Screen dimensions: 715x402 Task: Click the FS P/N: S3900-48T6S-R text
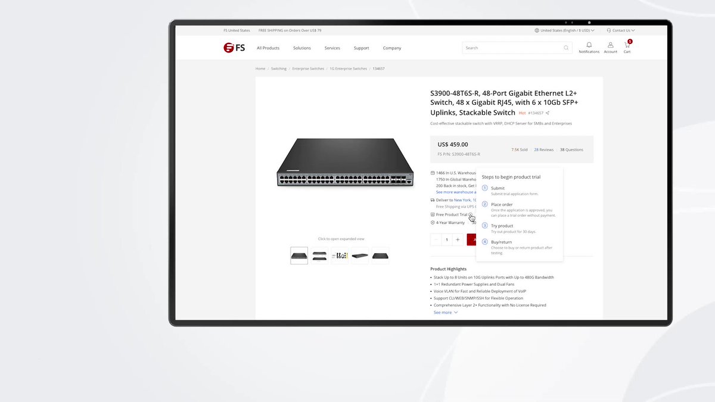[459, 154]
